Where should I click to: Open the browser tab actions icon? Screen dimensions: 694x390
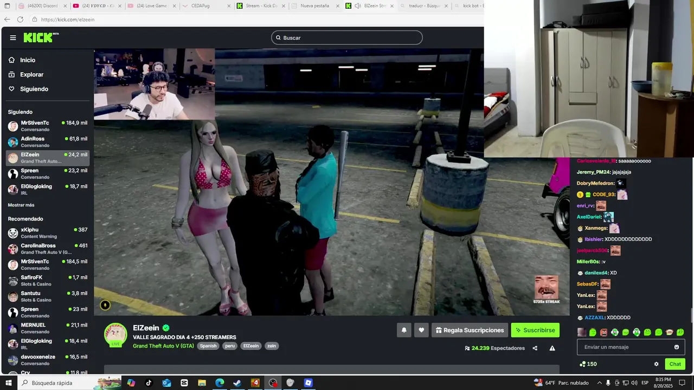[7, 6]
